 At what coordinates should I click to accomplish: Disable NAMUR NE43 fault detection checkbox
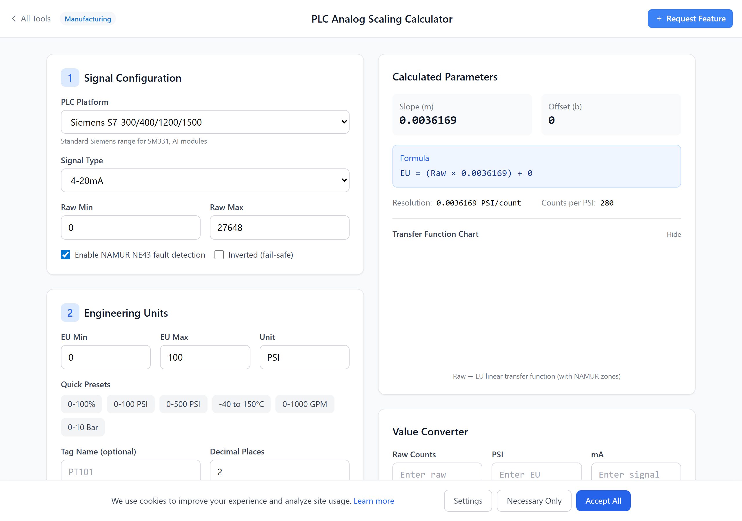coord(66,255)
